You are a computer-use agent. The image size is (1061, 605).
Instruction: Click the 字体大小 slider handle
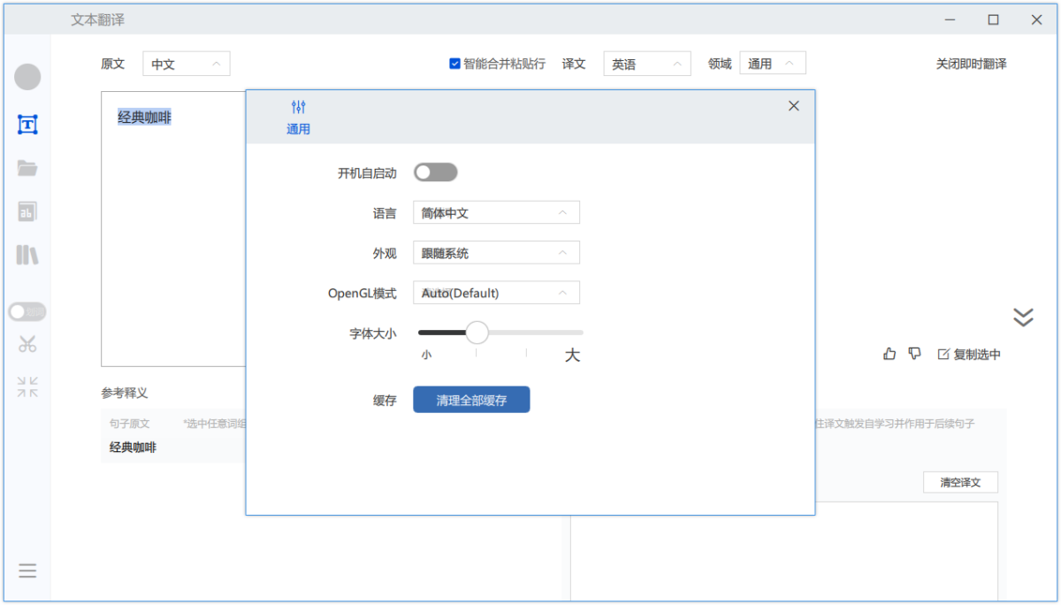click(x=477, y=333)
